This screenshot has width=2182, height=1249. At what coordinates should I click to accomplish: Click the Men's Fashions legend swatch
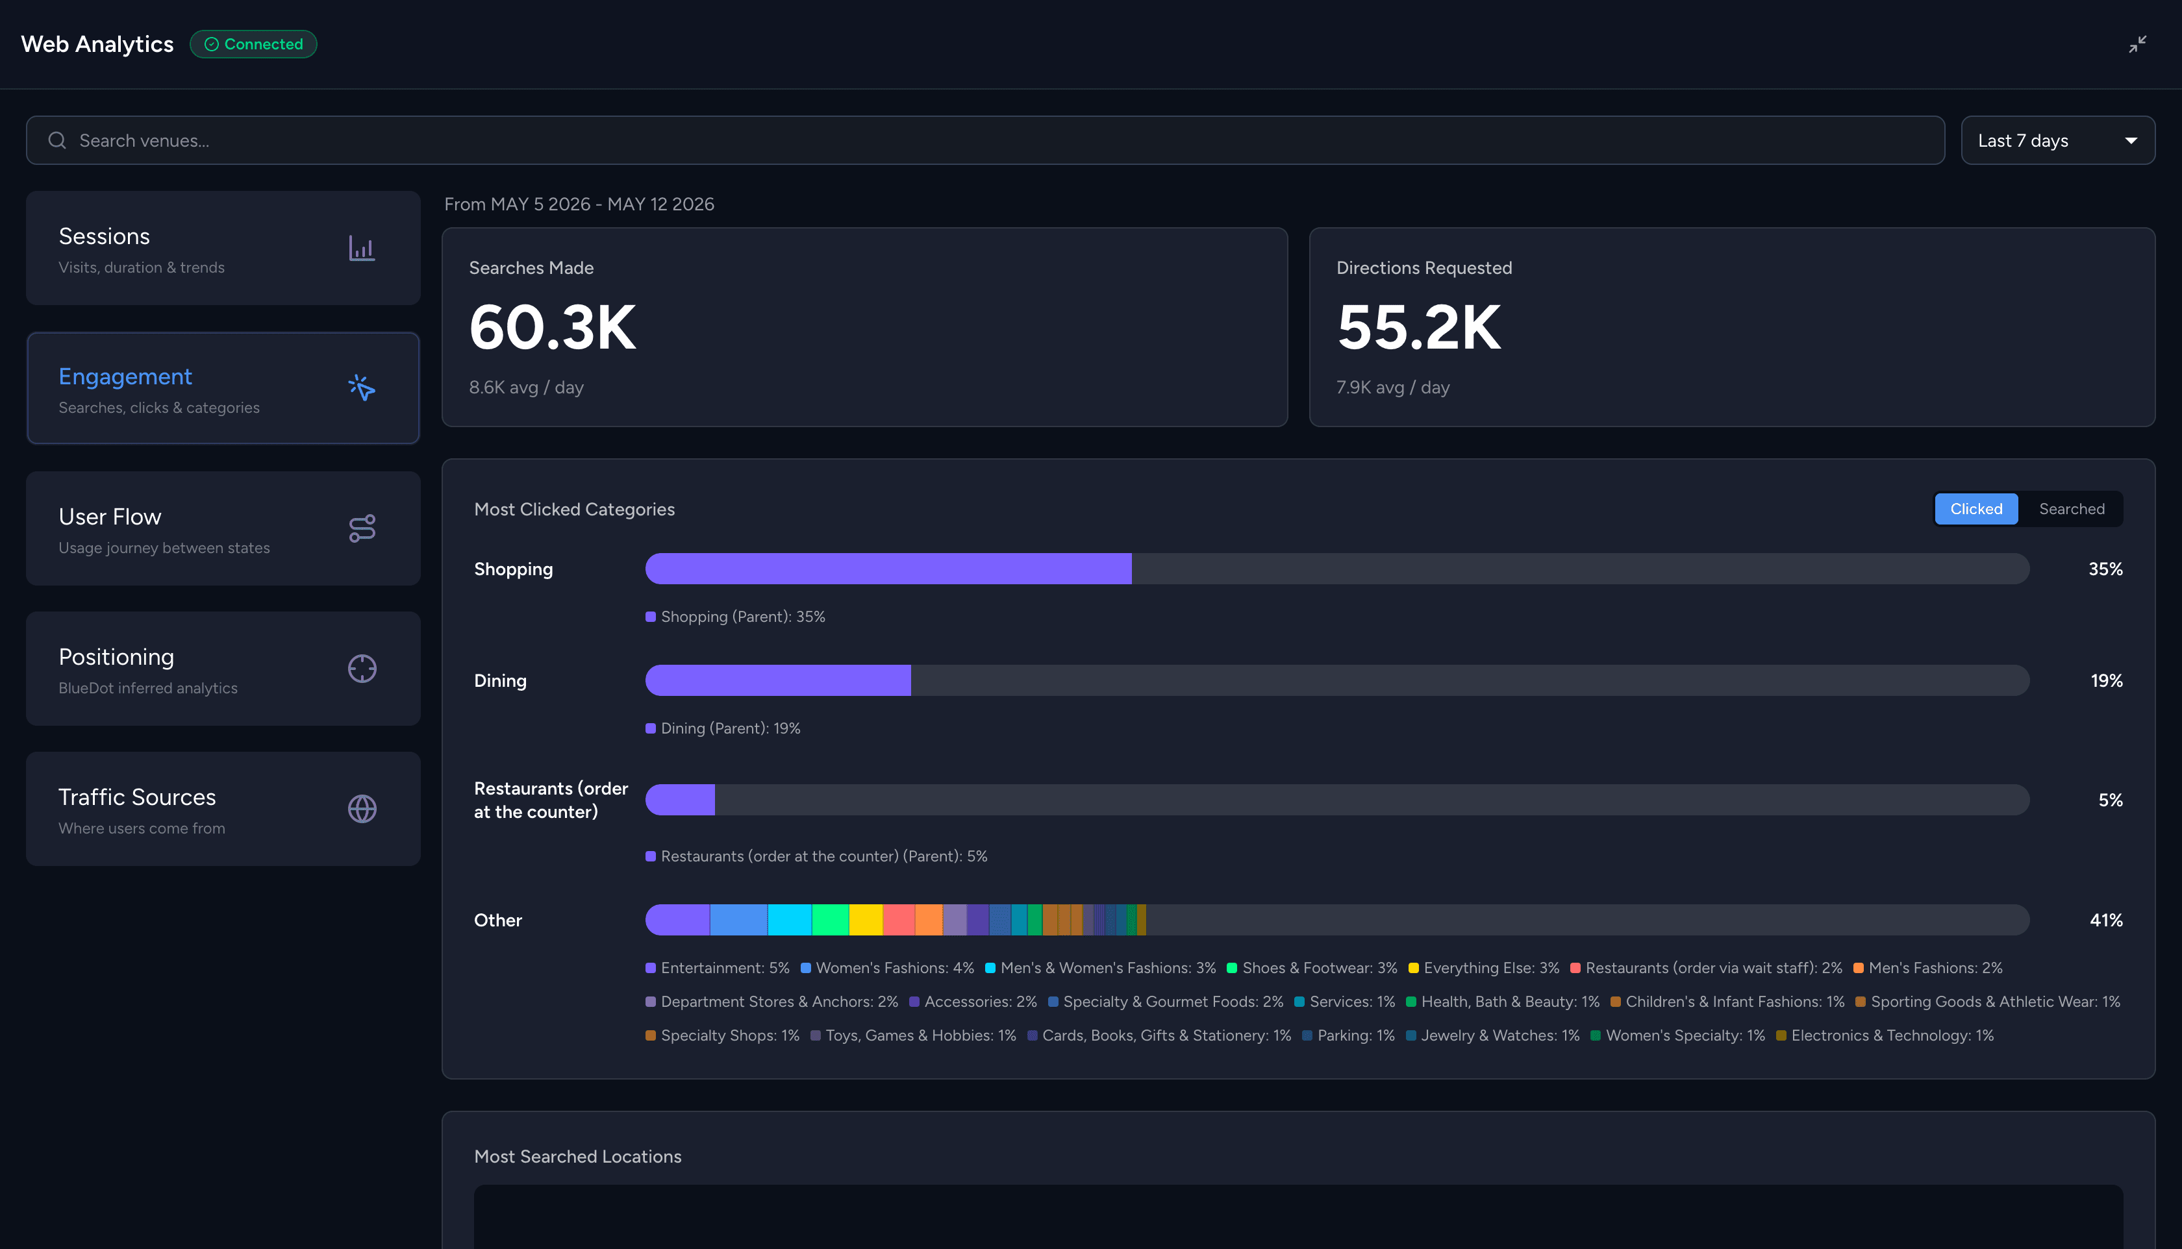[1859, 968]
